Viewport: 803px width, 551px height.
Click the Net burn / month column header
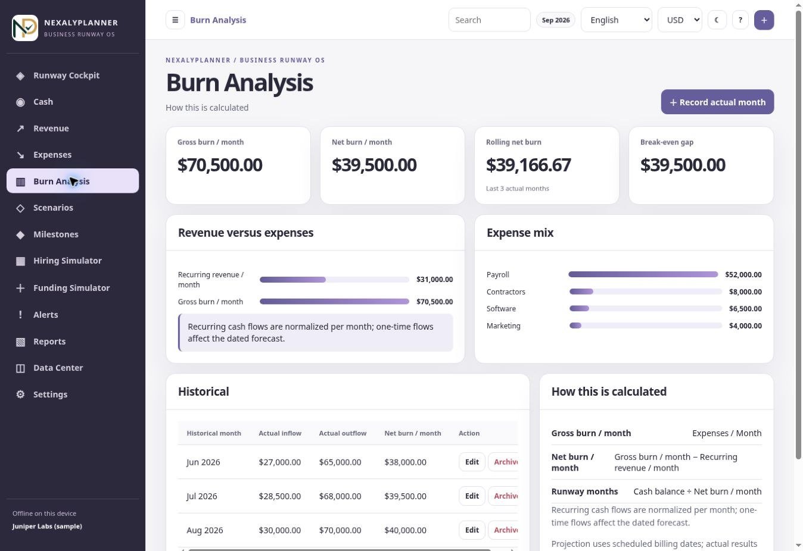(x=413, y=433)
